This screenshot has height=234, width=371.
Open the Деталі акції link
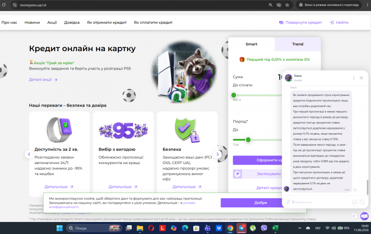click(x=43, y=80)
